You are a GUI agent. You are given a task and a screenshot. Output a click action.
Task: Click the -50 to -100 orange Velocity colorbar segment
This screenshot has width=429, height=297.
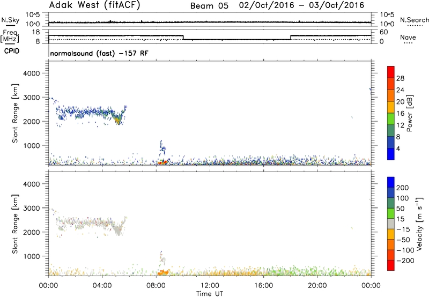(391, 244)
